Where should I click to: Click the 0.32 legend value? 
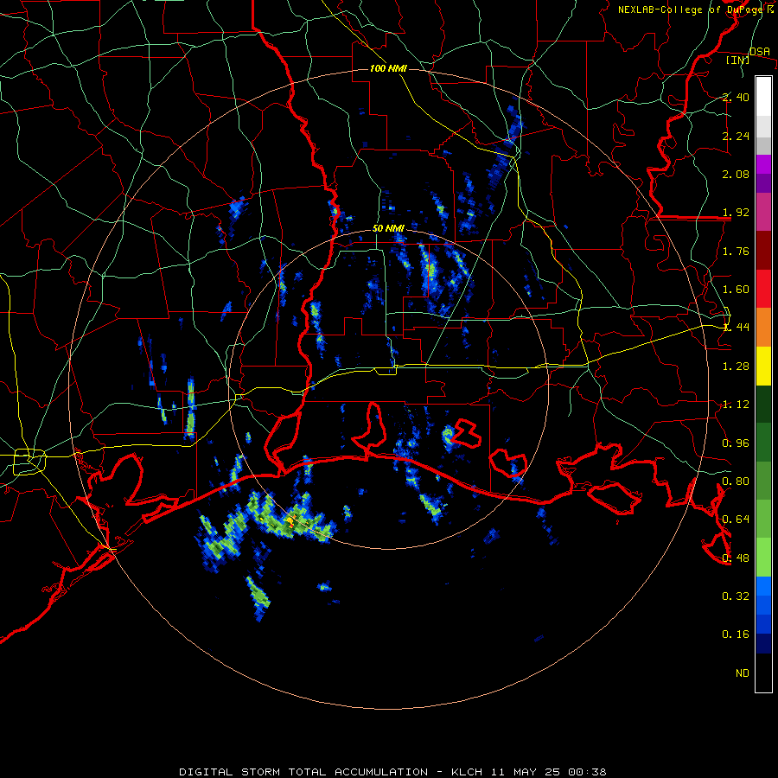tap(736, 596)
